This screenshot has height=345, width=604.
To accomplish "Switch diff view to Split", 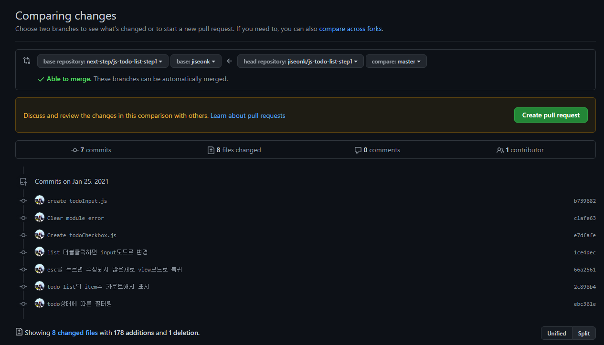I will 584,333.
